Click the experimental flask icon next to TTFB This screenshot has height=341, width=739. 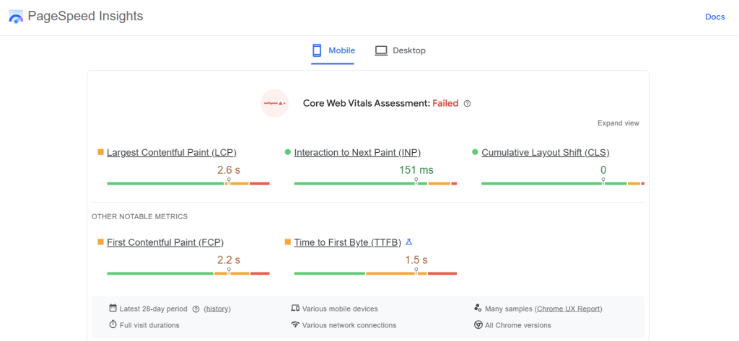pos(408,242)
